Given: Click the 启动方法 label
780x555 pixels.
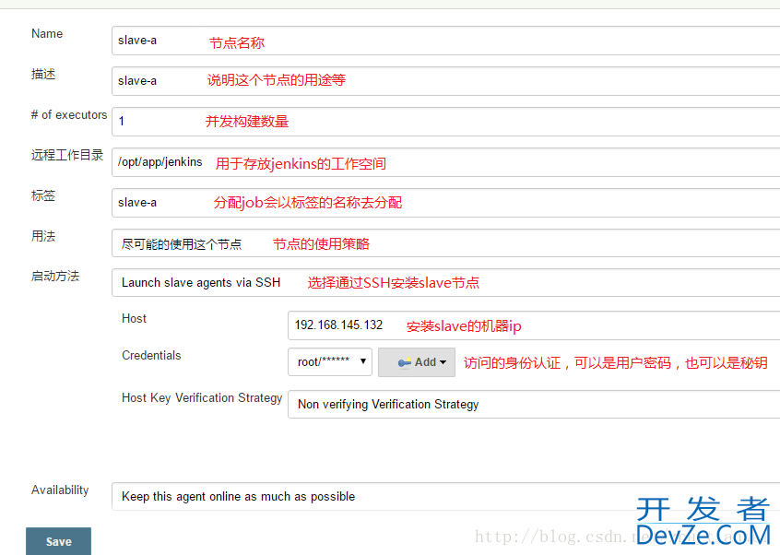Looking at the screenshot, I should click(x=55, y=277).
